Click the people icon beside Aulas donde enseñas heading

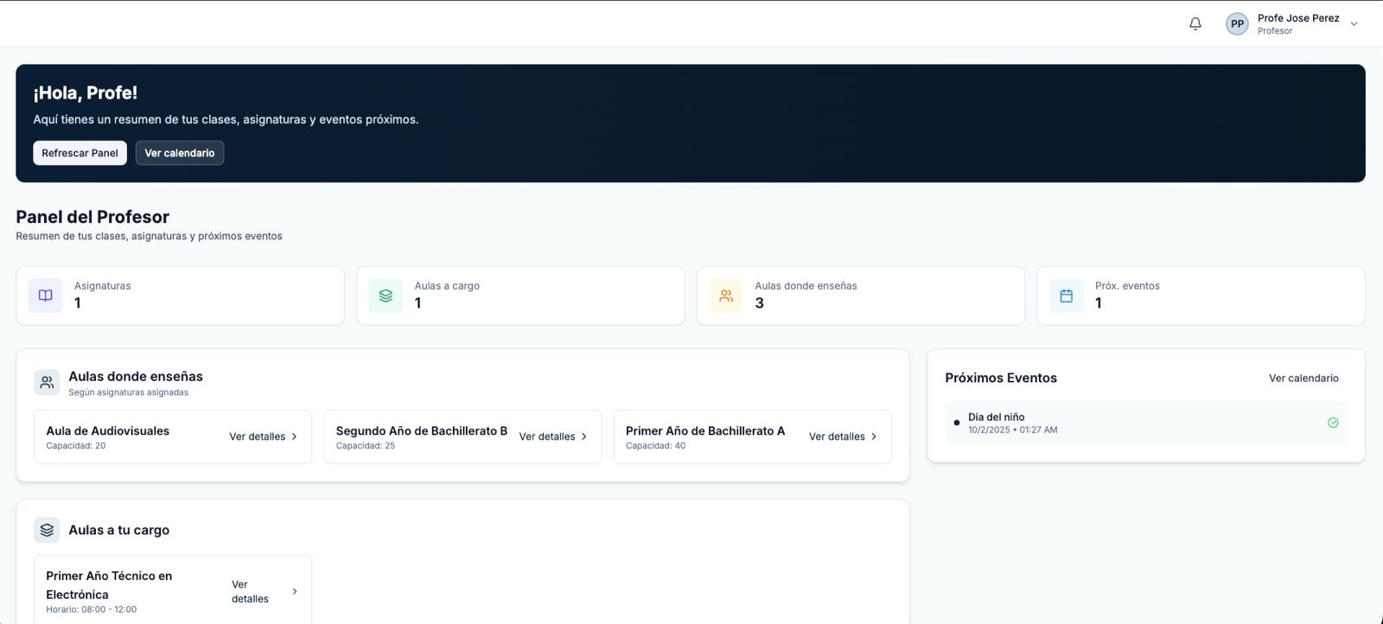pyautogui.click(x=47, y=382)
